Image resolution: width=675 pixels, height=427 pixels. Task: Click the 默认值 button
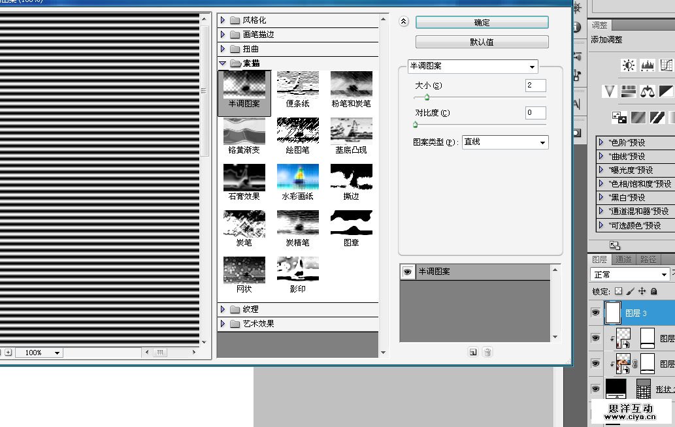click(x=481, y=42)
